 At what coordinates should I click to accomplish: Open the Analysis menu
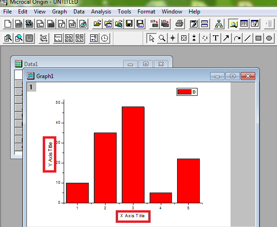click(x=101, y=12)
